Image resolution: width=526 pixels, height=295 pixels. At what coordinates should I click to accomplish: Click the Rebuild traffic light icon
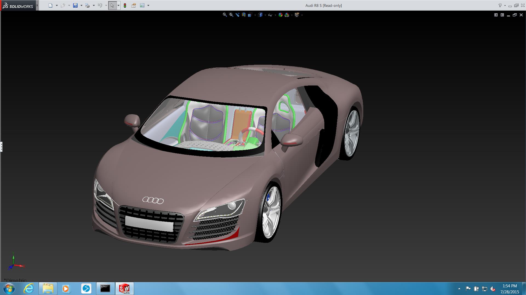click(125, 5)
